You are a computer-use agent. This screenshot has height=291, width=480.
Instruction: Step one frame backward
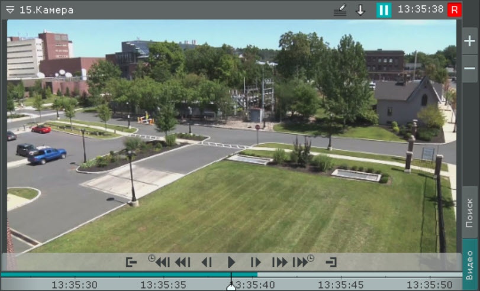click(x=207, y=262)
